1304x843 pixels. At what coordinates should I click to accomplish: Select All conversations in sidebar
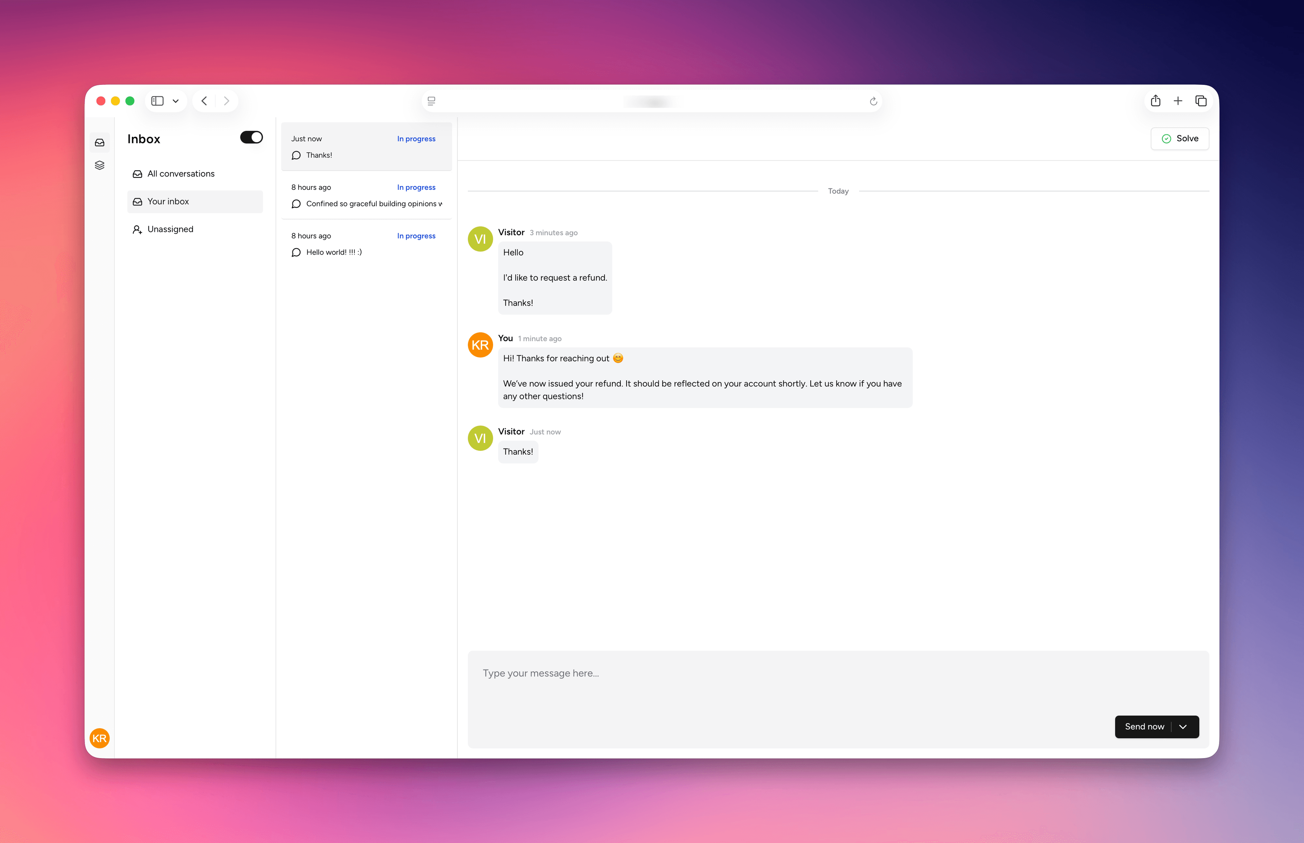pyautogui.click(x=181, y=173)
